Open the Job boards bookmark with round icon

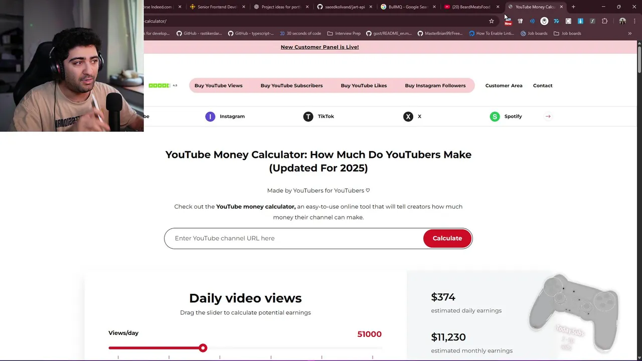[x=534, y=34]
